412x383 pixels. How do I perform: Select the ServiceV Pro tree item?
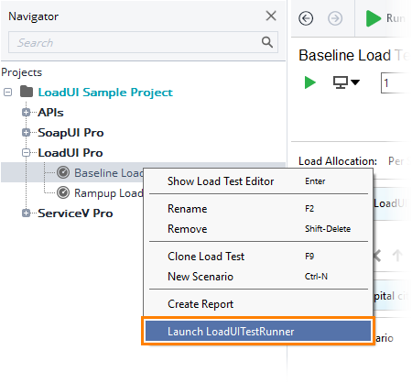click(75, 213)
